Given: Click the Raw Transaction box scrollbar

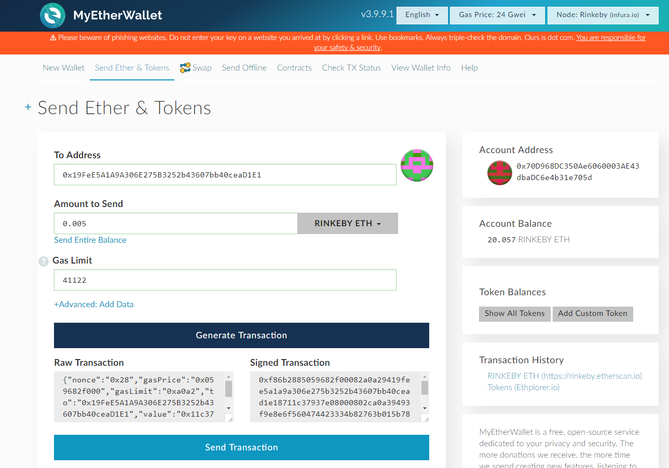Looking at the screenshot, I should [x=229, y=389].
